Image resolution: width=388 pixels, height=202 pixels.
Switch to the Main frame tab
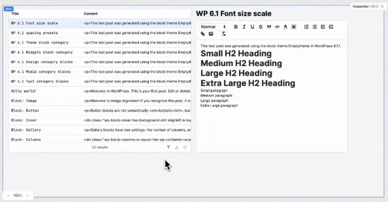click(x=9, y=9)
